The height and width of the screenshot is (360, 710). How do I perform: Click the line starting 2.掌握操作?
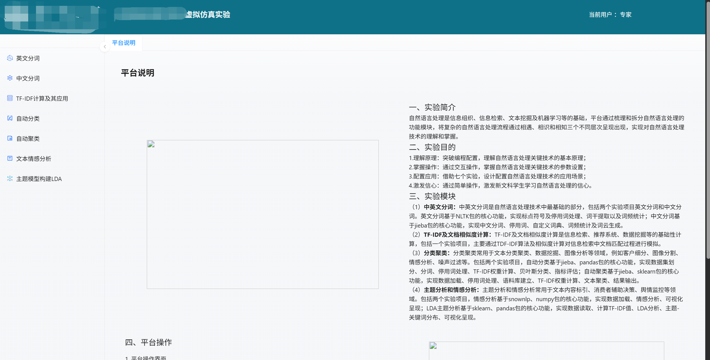(497, 167)
